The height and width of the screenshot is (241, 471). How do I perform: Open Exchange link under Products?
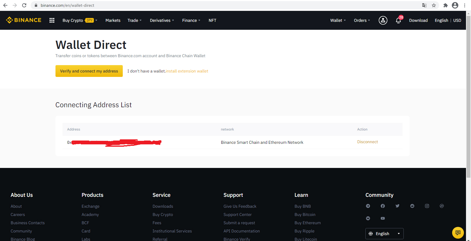pyautogui.click(x=91, y=206)
